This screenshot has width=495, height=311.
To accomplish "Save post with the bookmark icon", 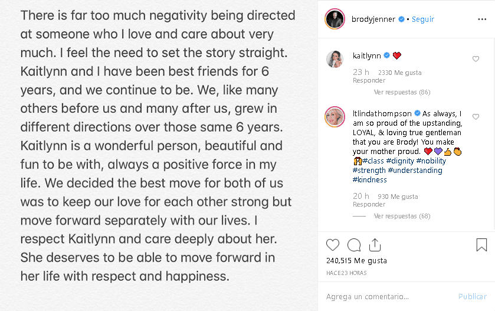I will click(x=481, y=245).
